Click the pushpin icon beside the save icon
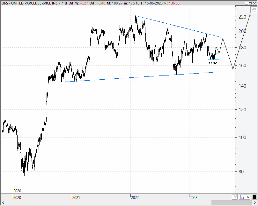Image resolution: width=258 pixels, height=206 pixels. [248, 197]
